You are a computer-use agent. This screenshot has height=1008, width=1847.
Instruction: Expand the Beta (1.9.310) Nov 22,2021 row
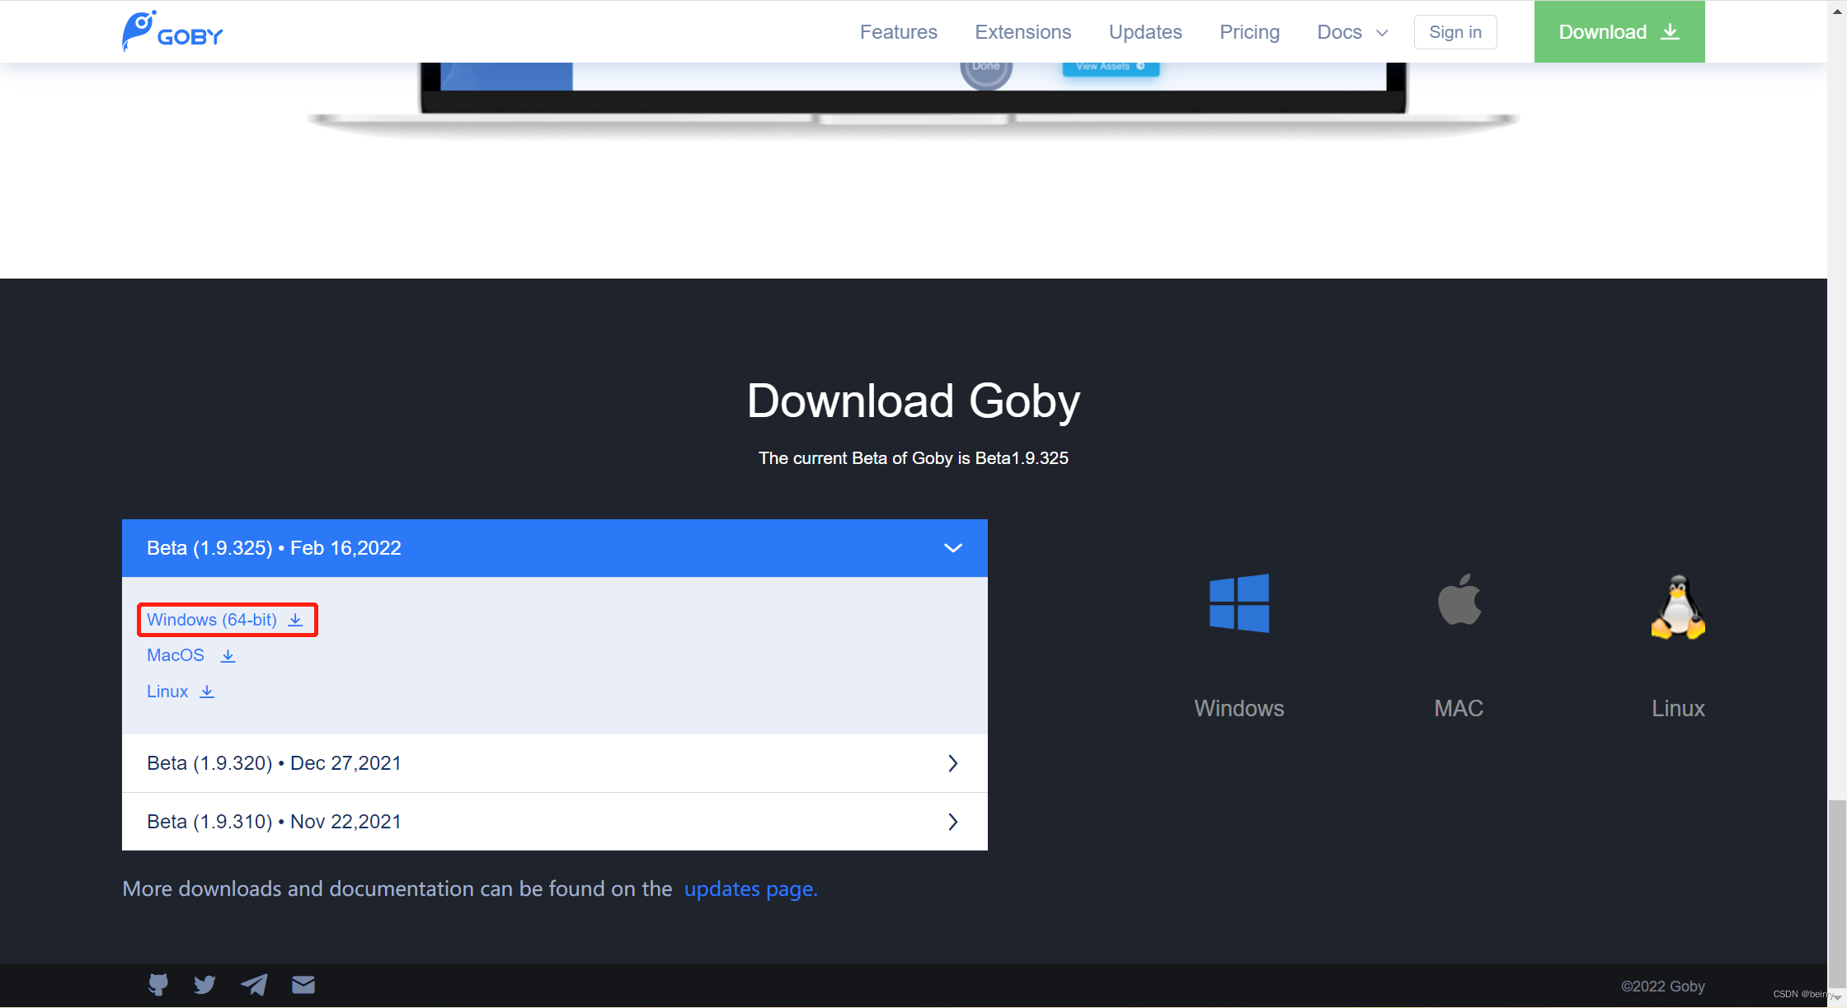click(x=554, y=822)
